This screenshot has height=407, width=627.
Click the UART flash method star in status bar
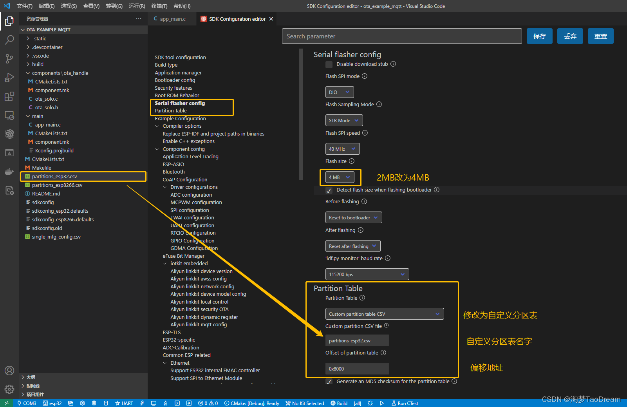coord(124,403)
